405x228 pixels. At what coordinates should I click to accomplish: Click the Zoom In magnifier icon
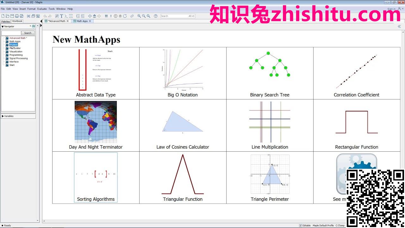tap(139, 16)
